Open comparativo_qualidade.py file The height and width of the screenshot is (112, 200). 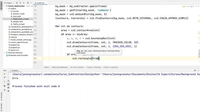[20, 29]
